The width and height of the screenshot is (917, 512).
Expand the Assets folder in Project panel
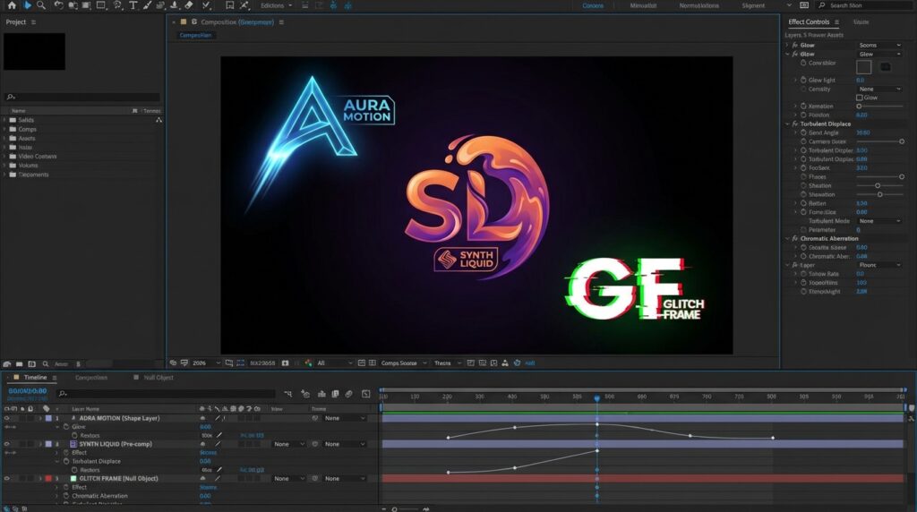pos(4,139)
